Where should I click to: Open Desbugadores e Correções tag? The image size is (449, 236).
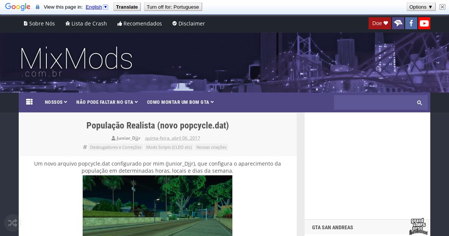click(116, 147)
